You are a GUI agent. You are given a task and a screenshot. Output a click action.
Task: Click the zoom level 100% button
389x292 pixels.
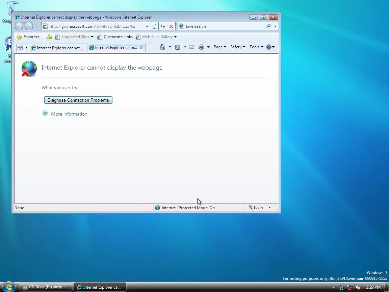[x=256, y=207]
